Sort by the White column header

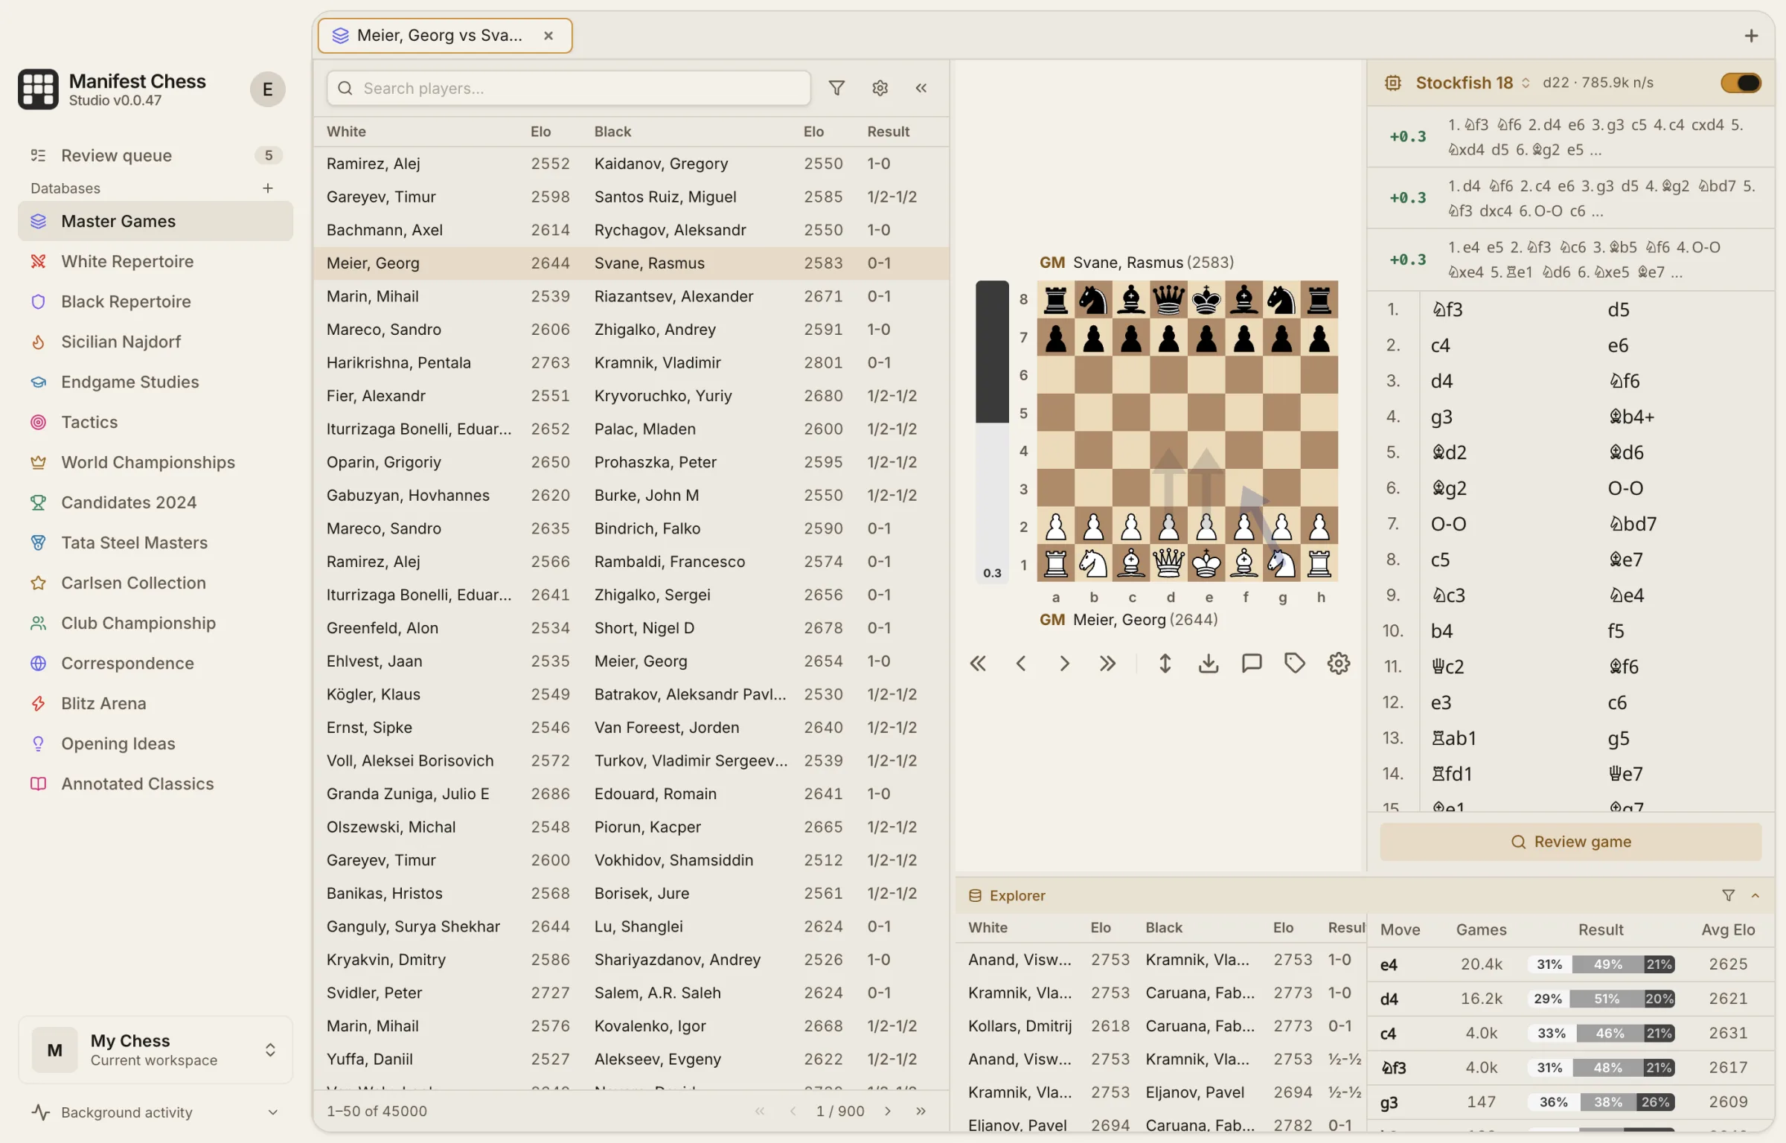[x=346, y=131]
